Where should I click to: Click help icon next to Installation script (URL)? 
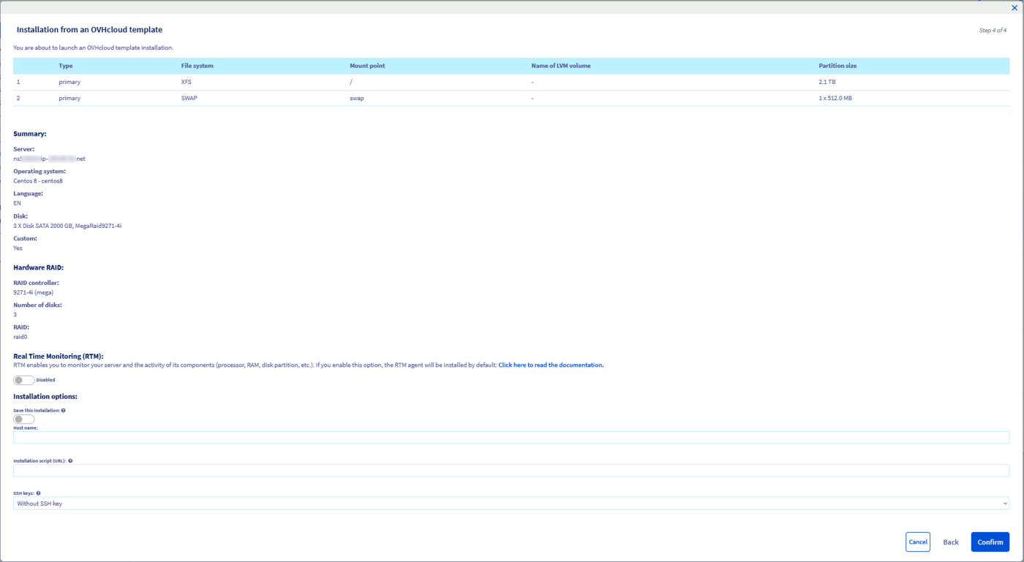point(70,461)
